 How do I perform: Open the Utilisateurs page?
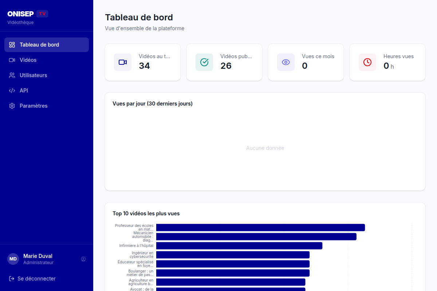47,75
